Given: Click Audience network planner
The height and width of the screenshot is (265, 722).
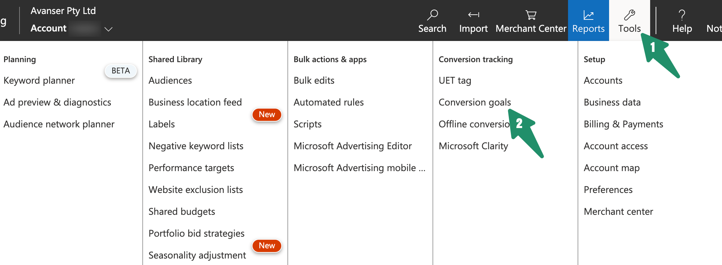Looking at the screenshot, I should pos(59,124).
